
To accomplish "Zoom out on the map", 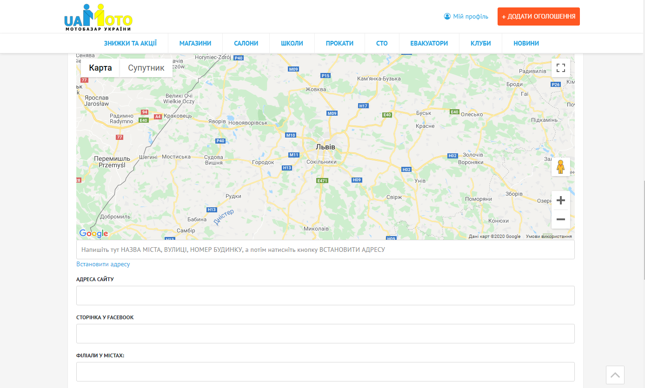I will [561, 219].
